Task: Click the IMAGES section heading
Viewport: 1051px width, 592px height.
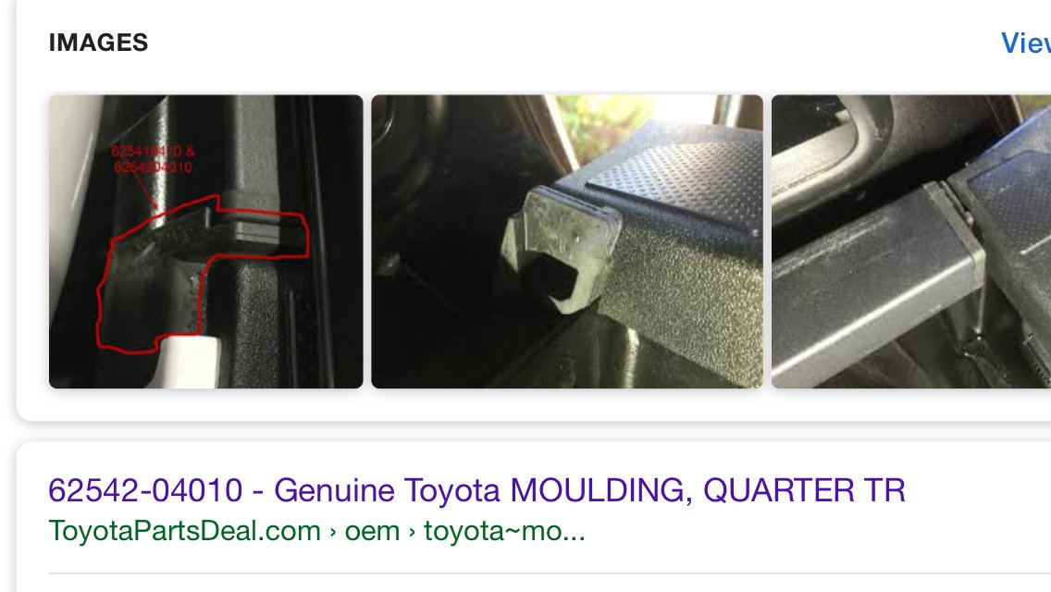Action: coord(98,43)
